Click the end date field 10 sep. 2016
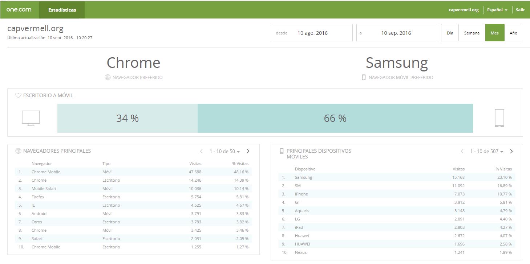The image size is (530, 264). [396, 33]
